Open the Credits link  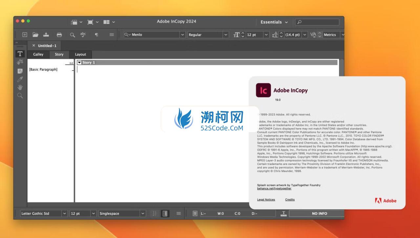click(290, 200)
